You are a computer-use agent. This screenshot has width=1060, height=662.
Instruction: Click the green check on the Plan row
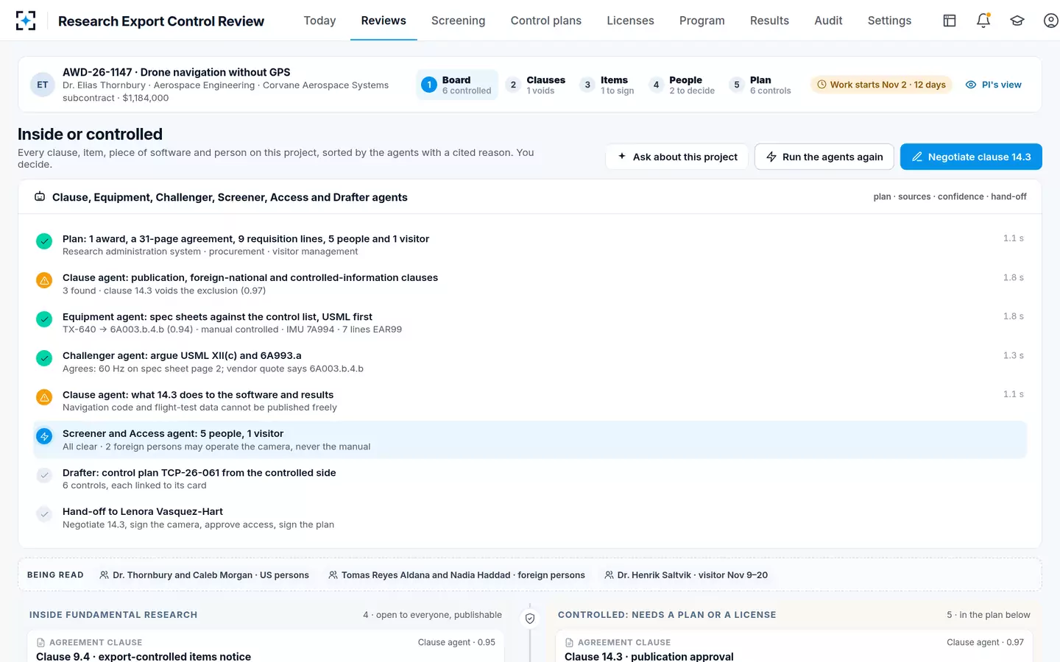[44, 241]
